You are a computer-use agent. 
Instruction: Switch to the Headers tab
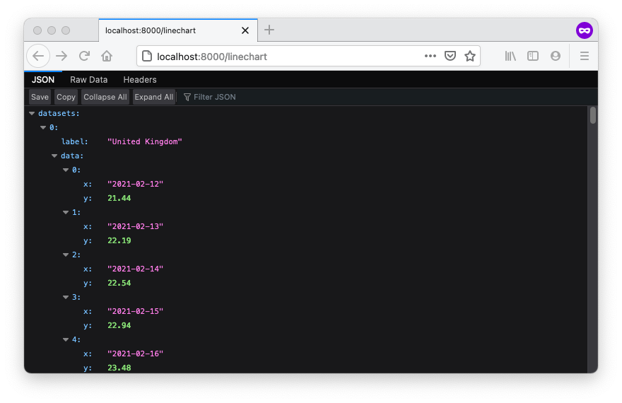click(x=140, y=80)
